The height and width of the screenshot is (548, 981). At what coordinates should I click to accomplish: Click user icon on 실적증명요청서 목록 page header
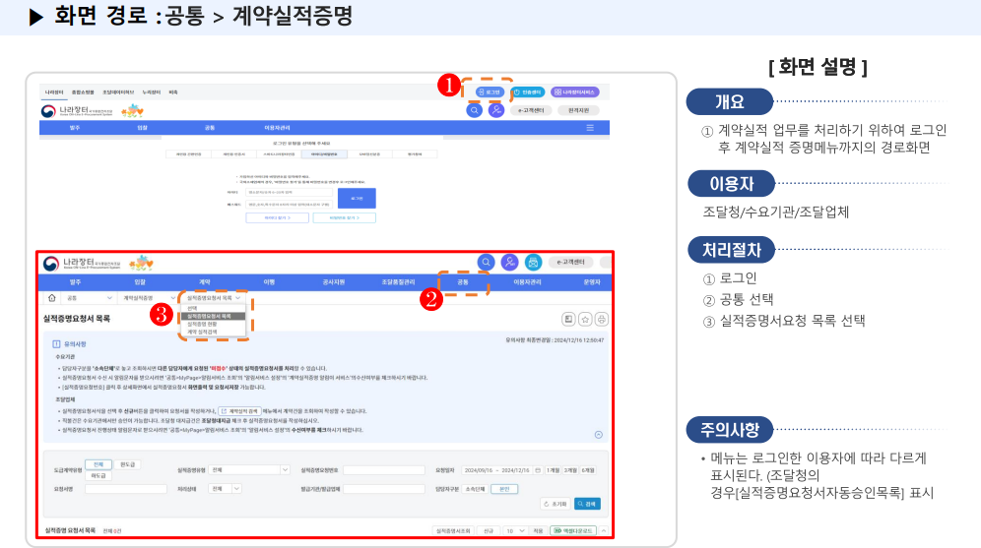click(510, 263)
